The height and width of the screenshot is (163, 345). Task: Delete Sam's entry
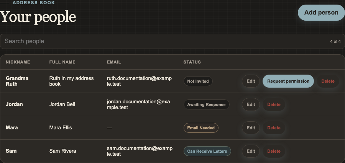pyautogui.click(x=274, y=151)
